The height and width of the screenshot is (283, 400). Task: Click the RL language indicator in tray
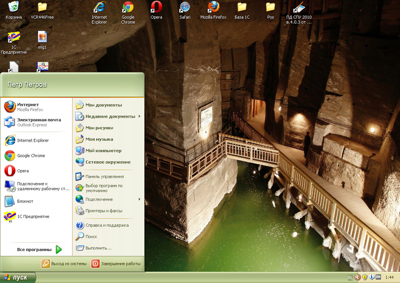350,277
